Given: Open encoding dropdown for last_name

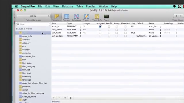Looking at the screenshot, I should tap(176, 33).
